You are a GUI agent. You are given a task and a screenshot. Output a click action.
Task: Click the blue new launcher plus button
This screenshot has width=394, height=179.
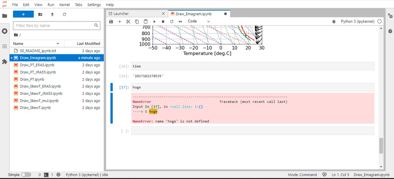(23, 14)
